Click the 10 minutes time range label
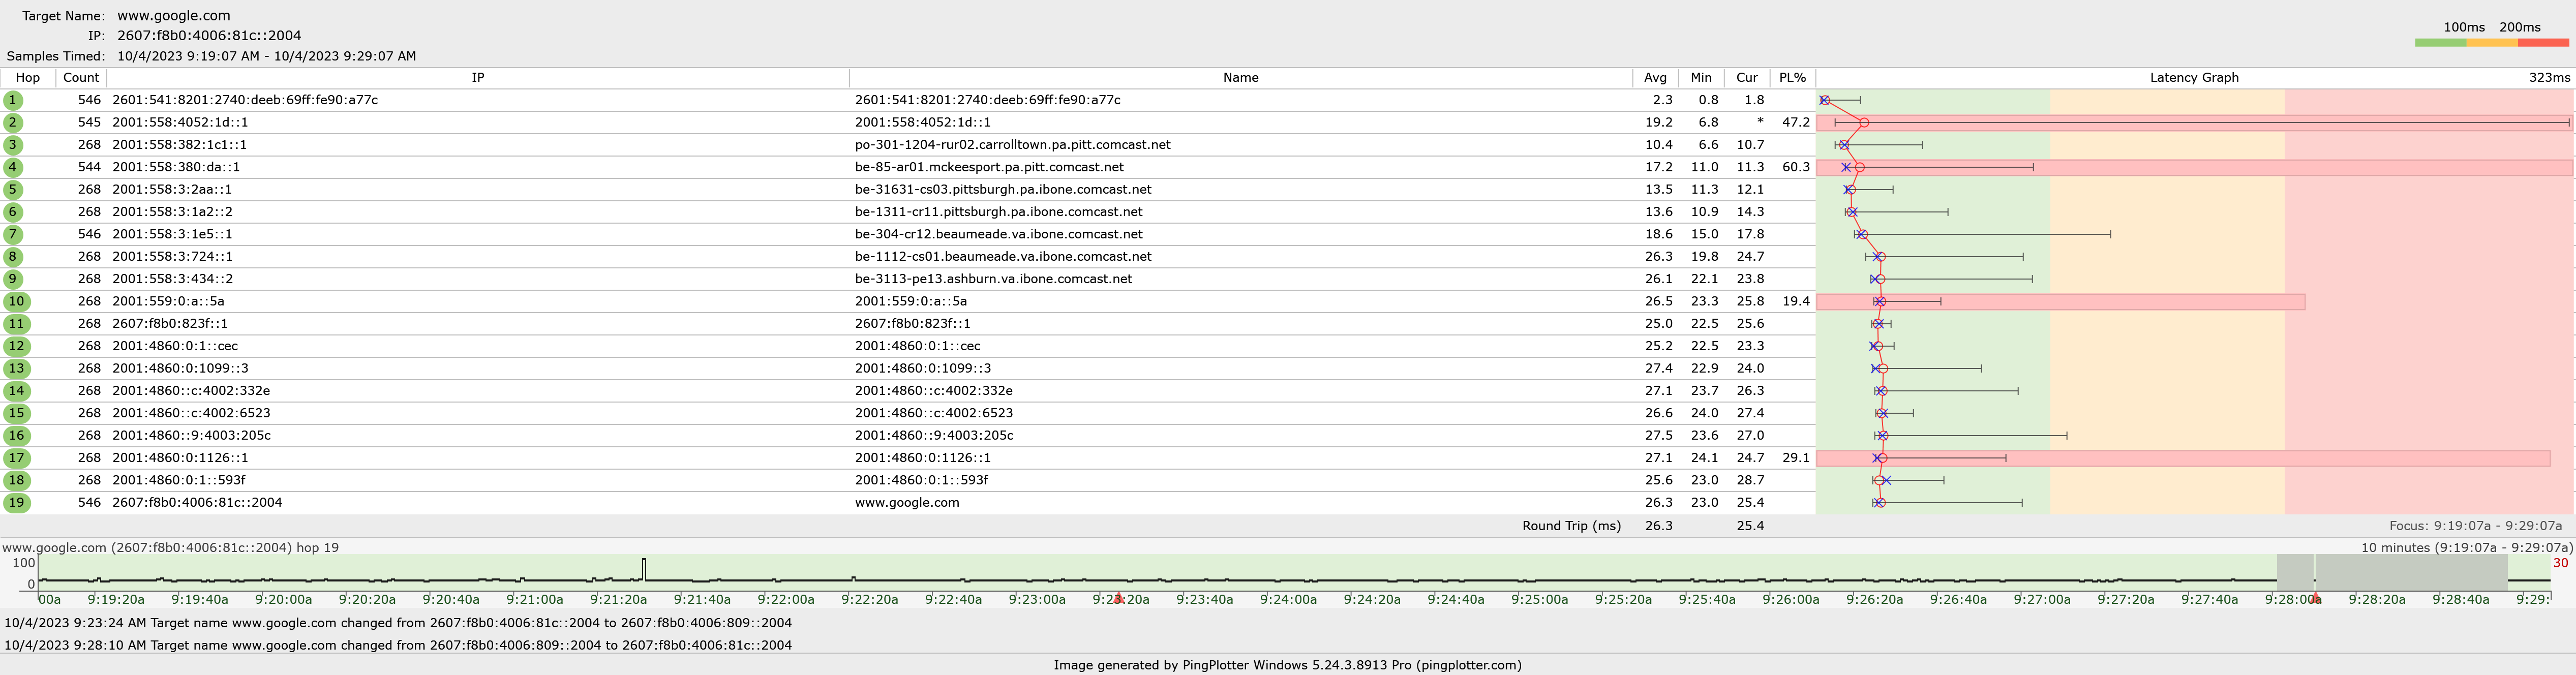The width and height of the screenshot is (2576, 675). click(x=2467, y=548)
